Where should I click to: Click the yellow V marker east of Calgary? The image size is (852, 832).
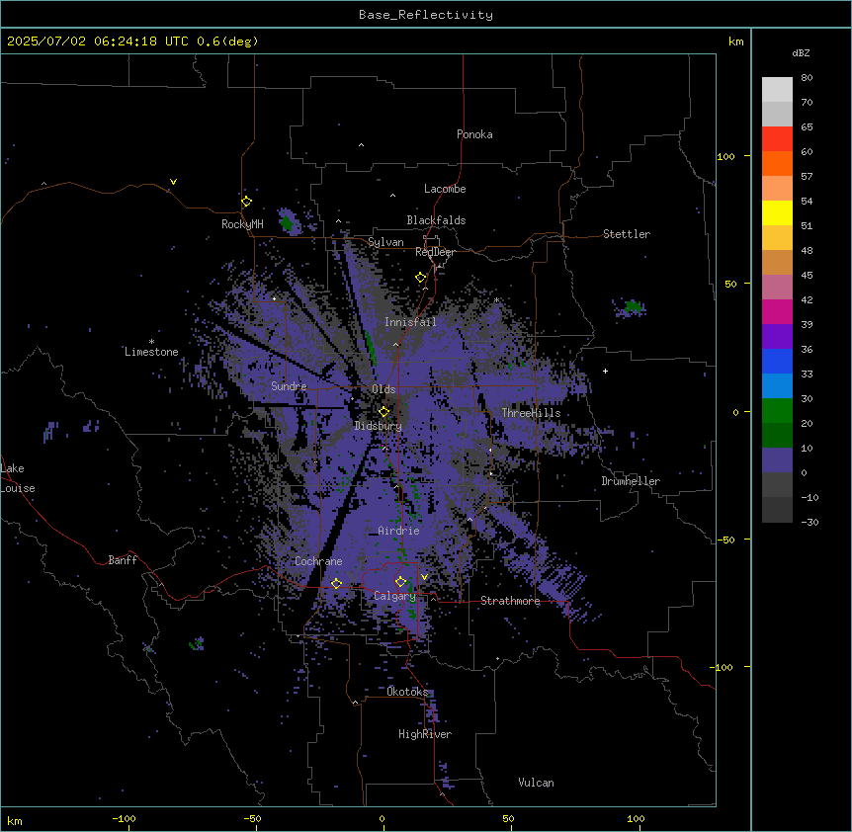[x=424, y=577]
